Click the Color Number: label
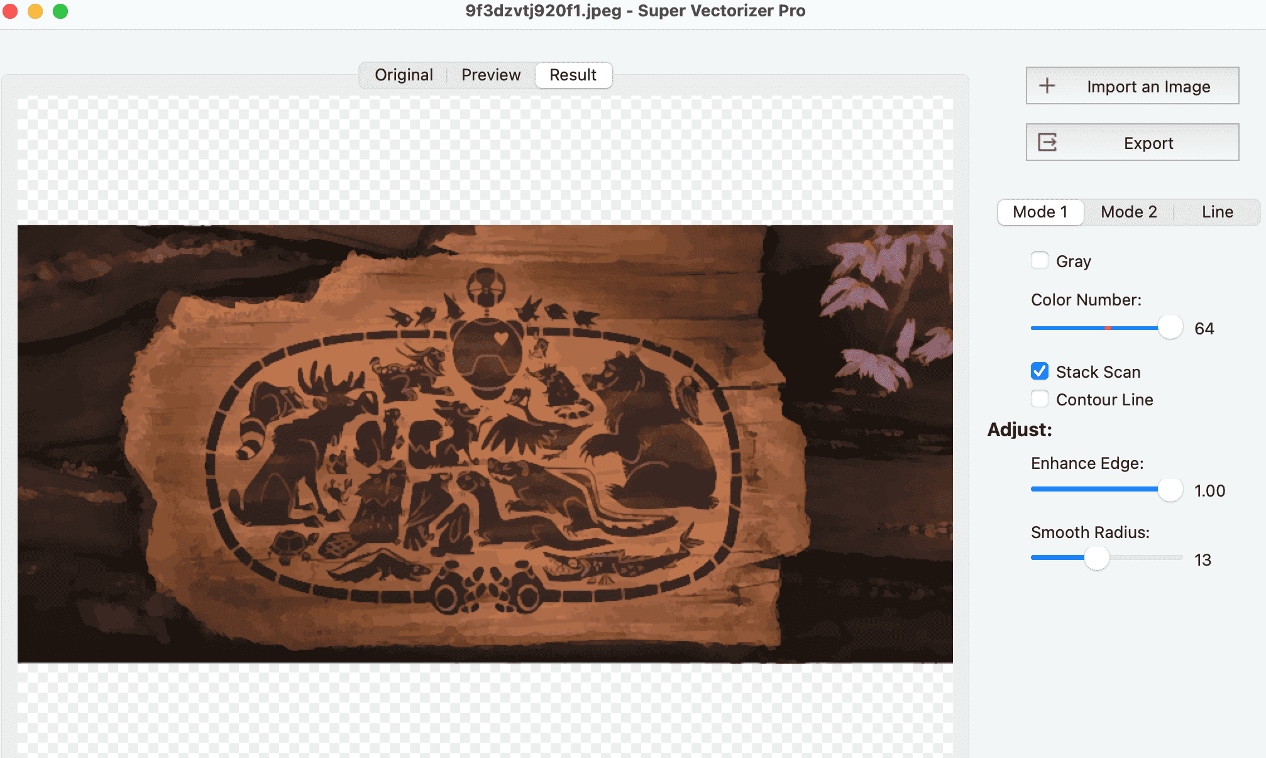This screenshot has width=1266, height=758. click(1086, 300)
